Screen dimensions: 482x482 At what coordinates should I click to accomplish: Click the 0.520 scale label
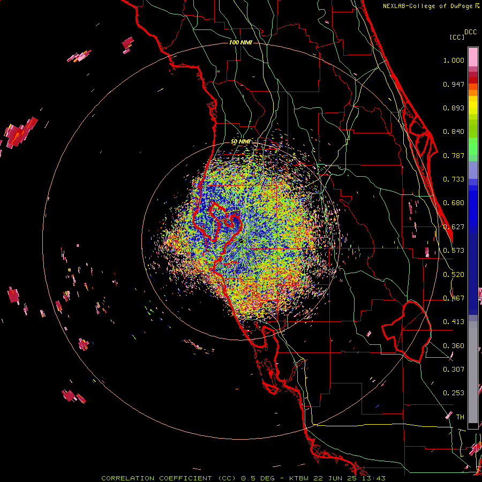pos(454,275)
